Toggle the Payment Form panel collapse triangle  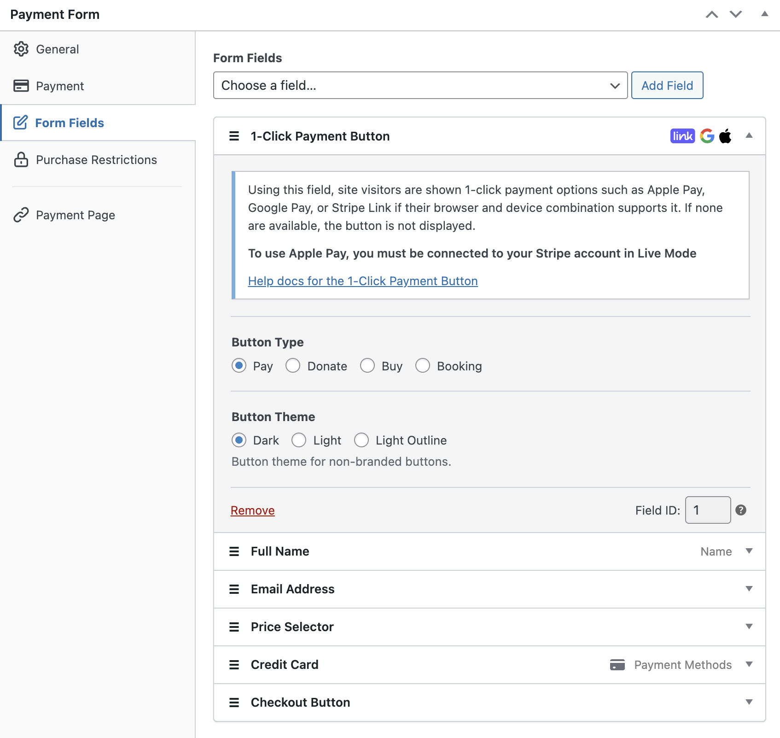point(765,14)
